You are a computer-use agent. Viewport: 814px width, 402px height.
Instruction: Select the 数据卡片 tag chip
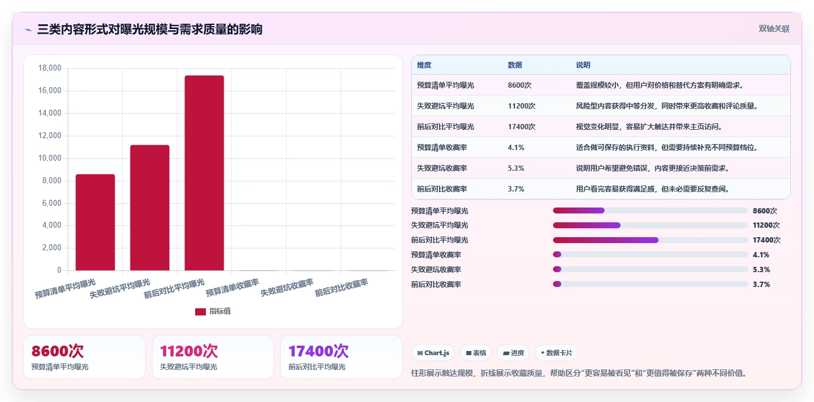[557, 353]
